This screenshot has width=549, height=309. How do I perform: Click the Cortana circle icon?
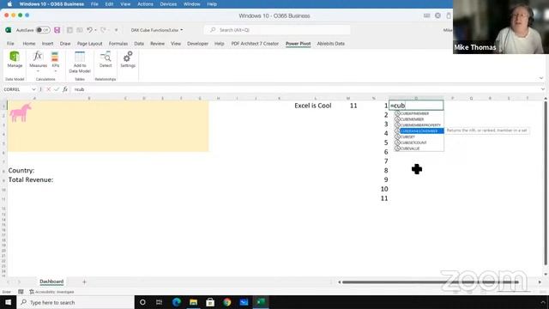tap(142, 302)
